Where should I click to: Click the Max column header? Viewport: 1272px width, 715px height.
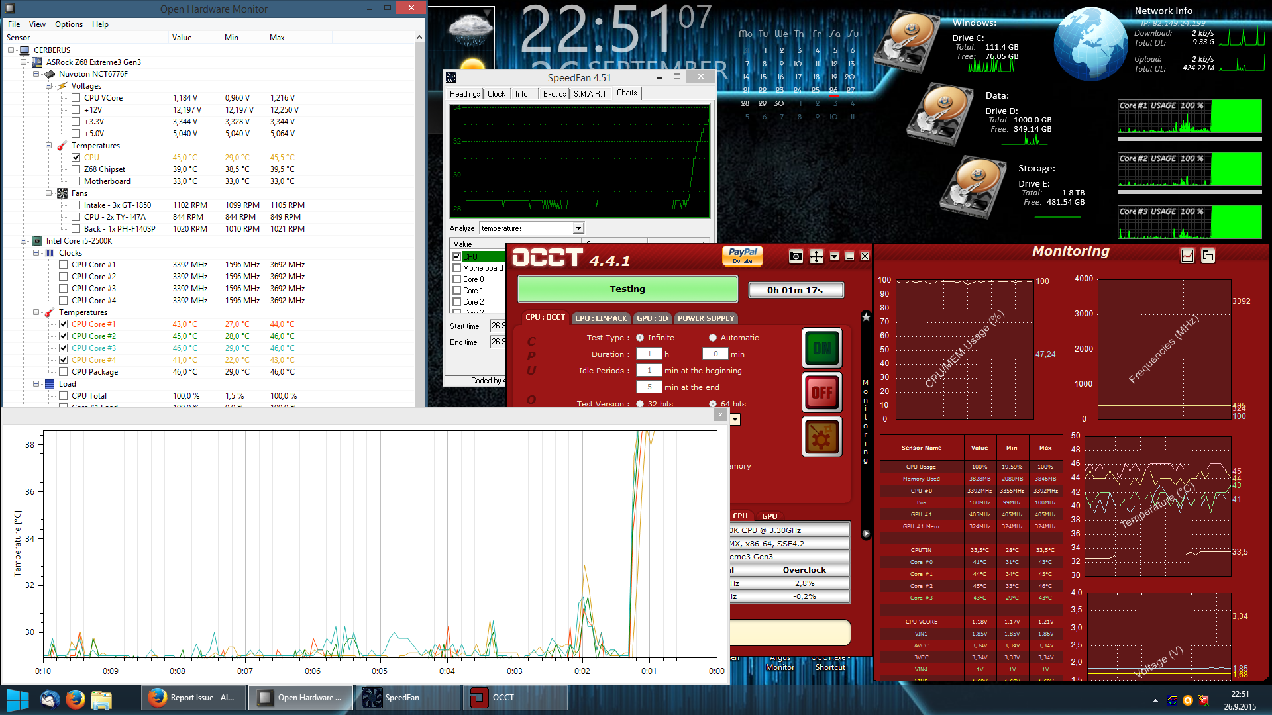click(277, 38)
